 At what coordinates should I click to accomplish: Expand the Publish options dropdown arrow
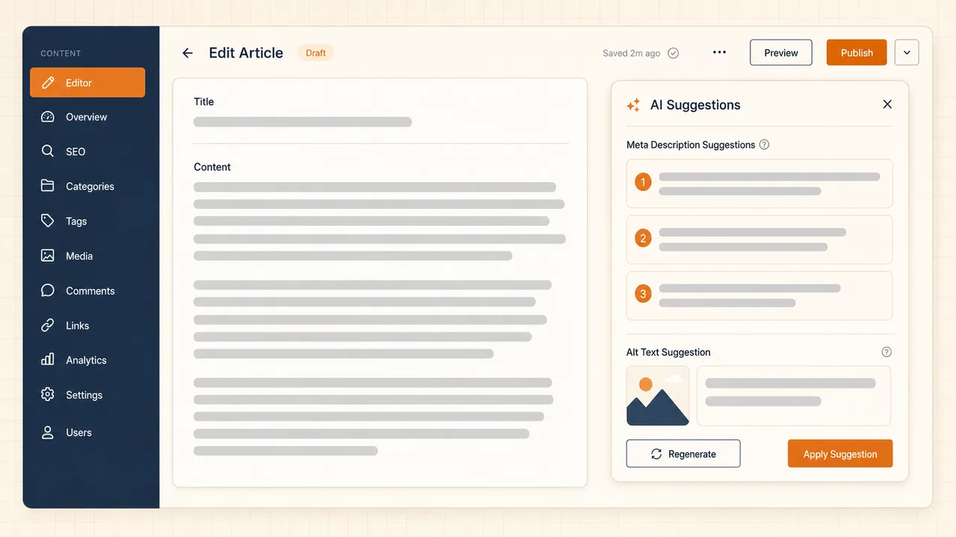coord(907,53)
